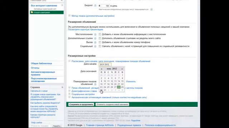Open help link about managing placement lists

45,97
